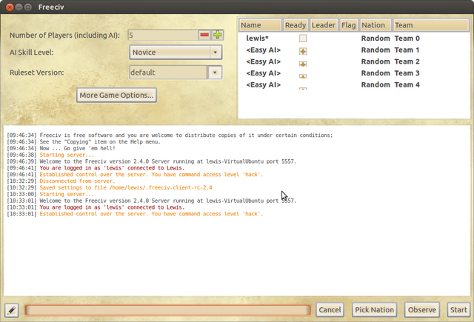Click the Number of Players field
The image size is (474, 322).
click(163, 35)
